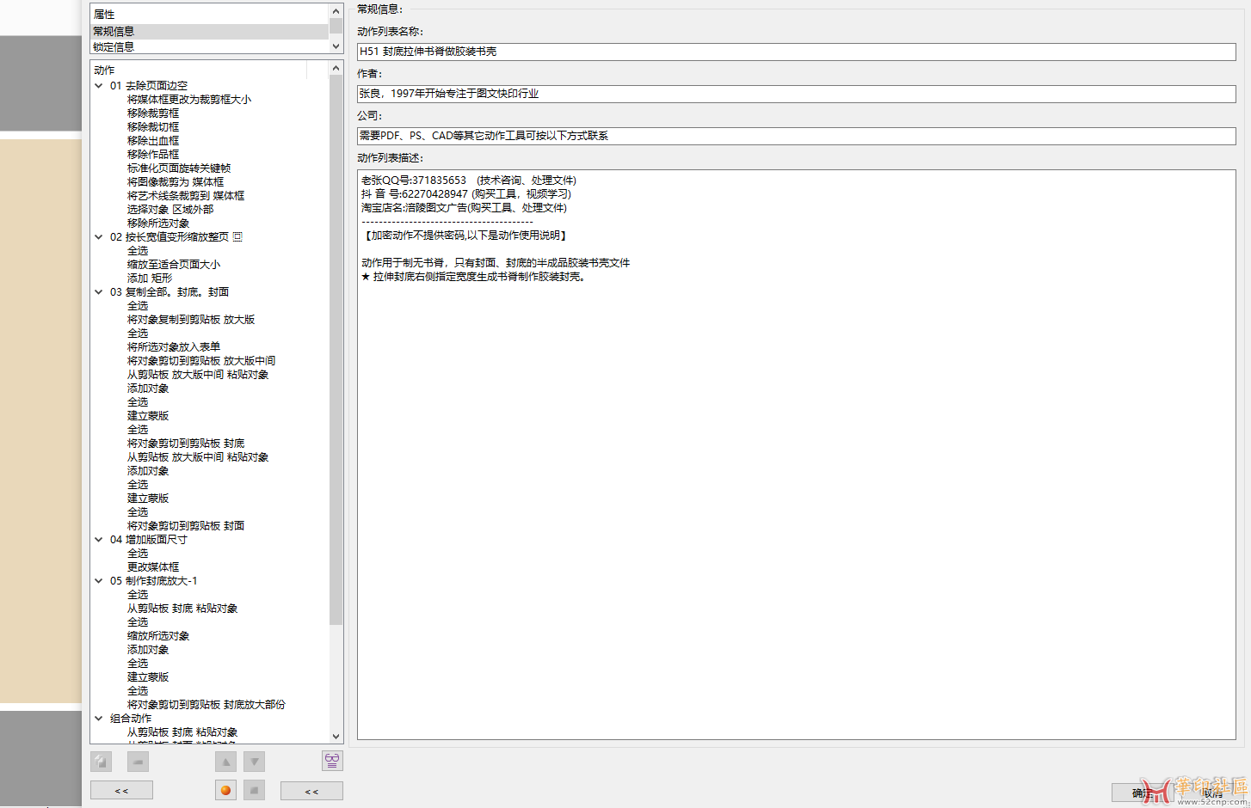Viewport: 1251px width, 808px height.
Task: Select action '移除出血框'
Action: coord(153,141)
